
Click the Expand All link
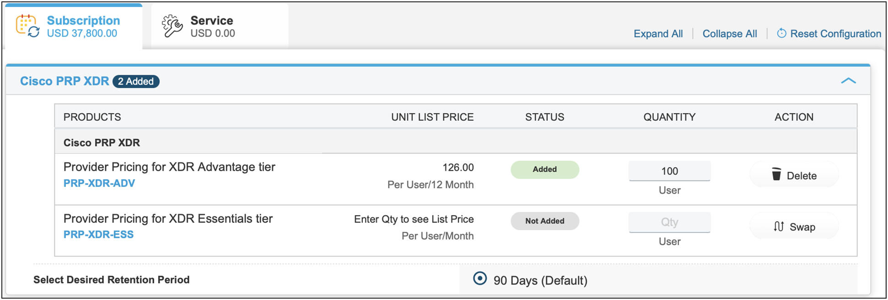(x=658, y=34)
